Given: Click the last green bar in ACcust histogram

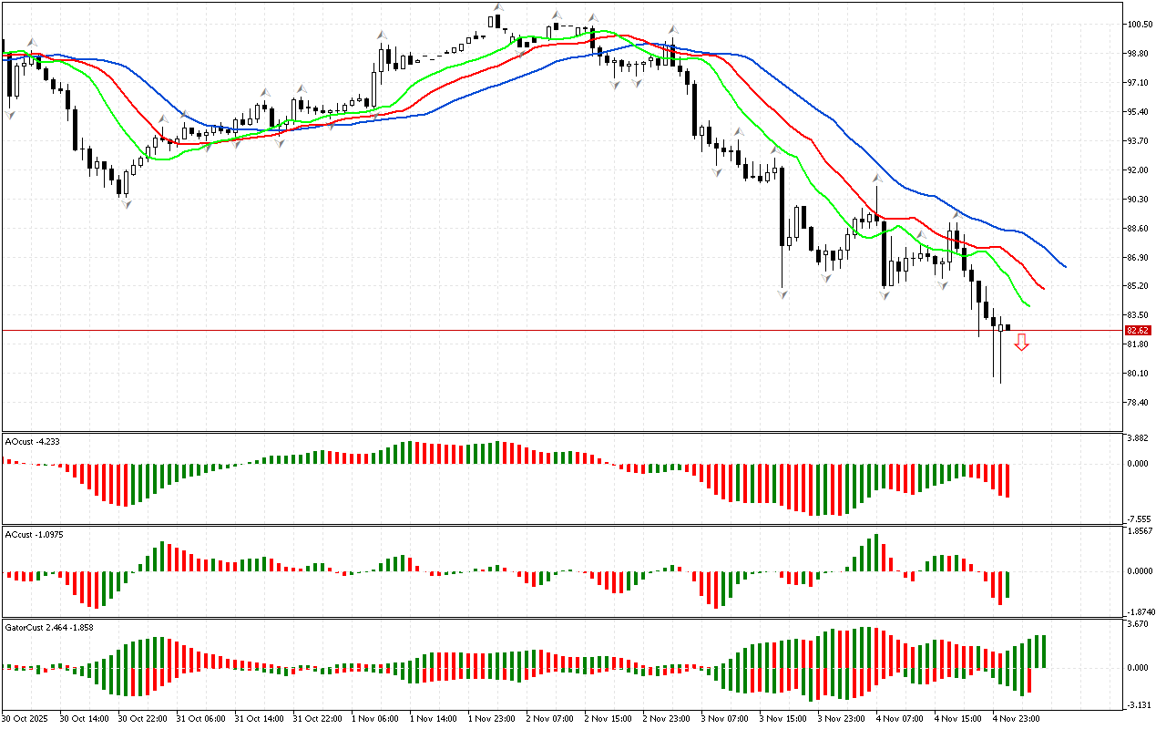Looking at the screenshot, I should 1007,584.
